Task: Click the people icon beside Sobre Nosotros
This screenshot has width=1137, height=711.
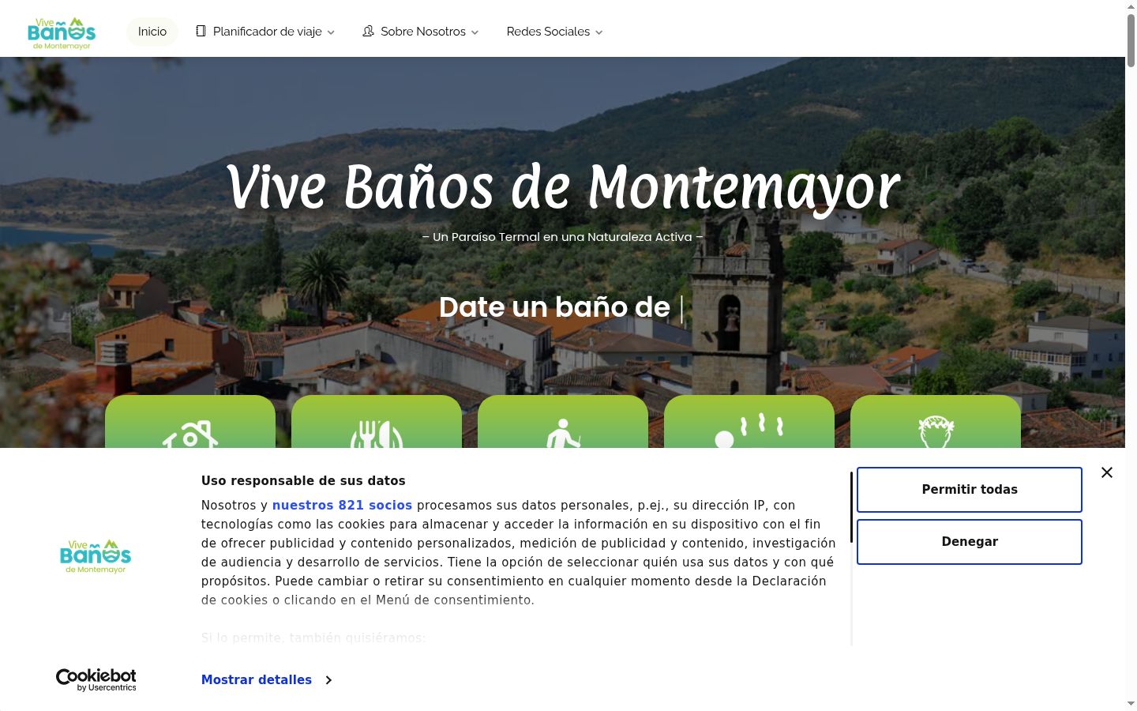Action: (368, 31)
